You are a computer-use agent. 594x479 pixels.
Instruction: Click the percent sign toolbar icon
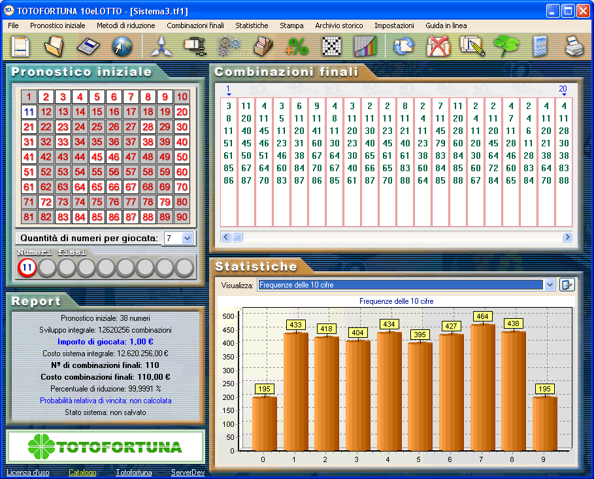pyautogui.click(x=297, y=46)
